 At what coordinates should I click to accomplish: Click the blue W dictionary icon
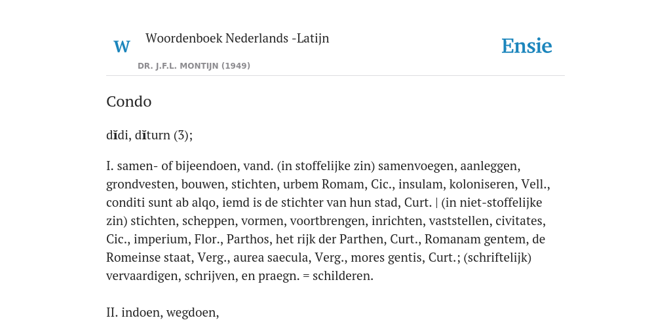[121, 46]
